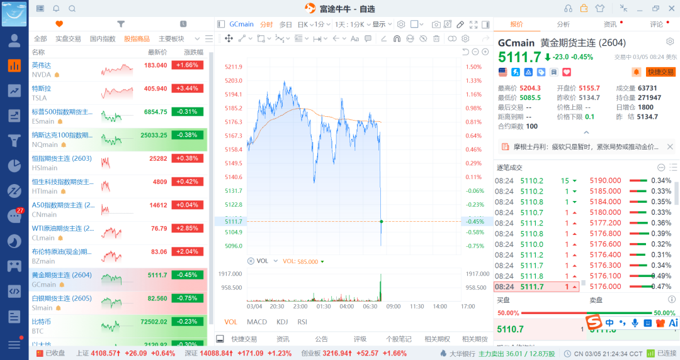Close the 摩根士丹利 news banner
Viewport: 680px width, 360px height.
(670, 146)
